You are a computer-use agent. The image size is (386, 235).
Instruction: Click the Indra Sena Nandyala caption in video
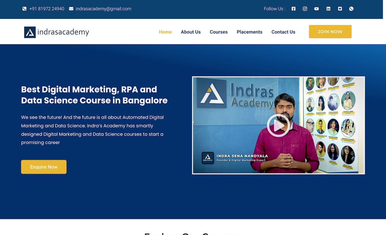coord(242,156)
